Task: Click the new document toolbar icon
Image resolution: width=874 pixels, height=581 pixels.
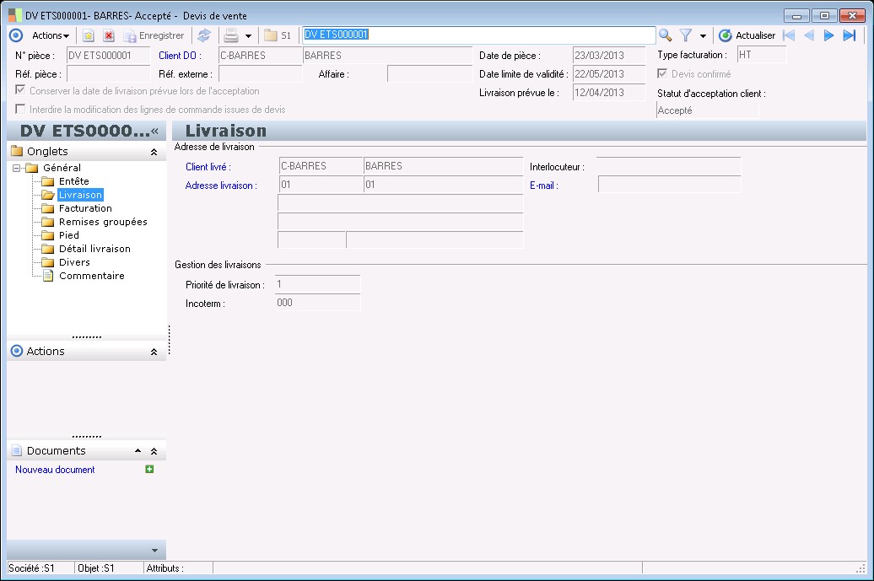Action: coord(88,35)
